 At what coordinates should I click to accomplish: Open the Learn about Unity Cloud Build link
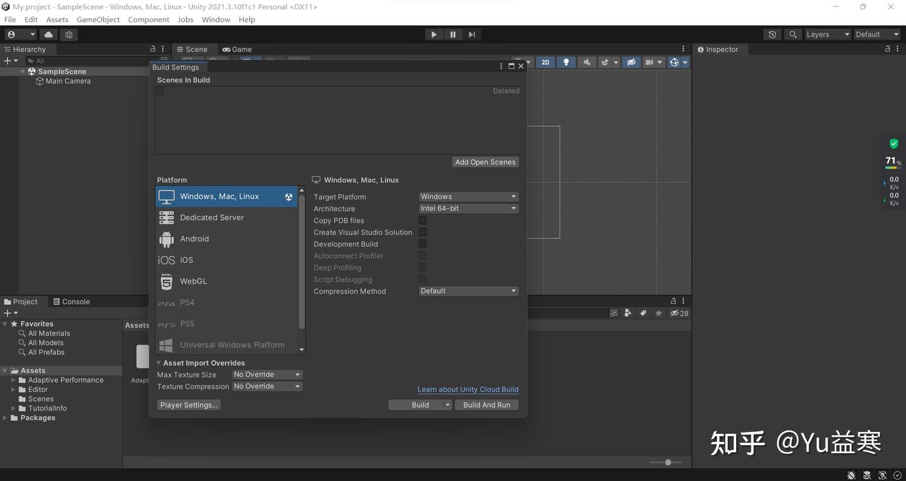(468, 389)
